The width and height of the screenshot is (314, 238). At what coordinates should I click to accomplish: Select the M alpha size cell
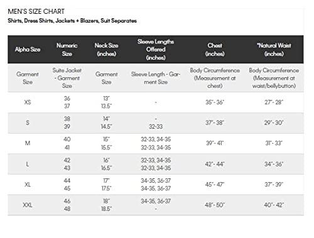[28, 143]
